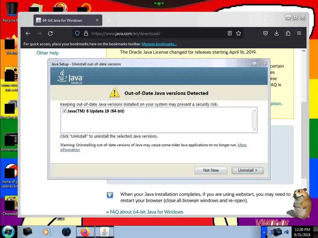Open the Firefox desktop shortcut
The height and width of the screenshot is (238, 318).
pyautogui.click(x=11, y=45)
